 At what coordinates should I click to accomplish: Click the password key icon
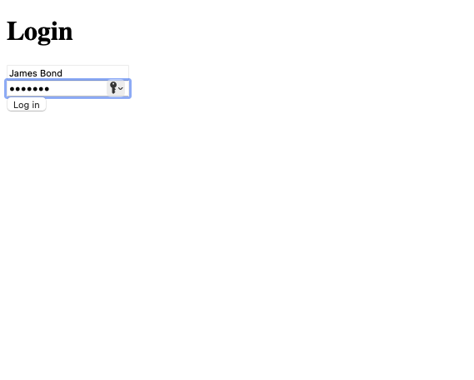click(113, 87)
